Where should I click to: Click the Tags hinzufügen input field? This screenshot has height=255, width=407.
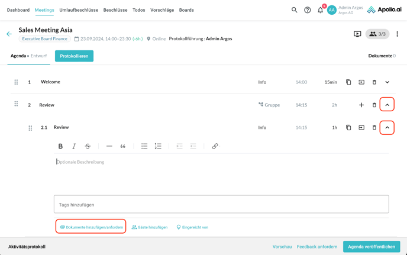[221, 205]
